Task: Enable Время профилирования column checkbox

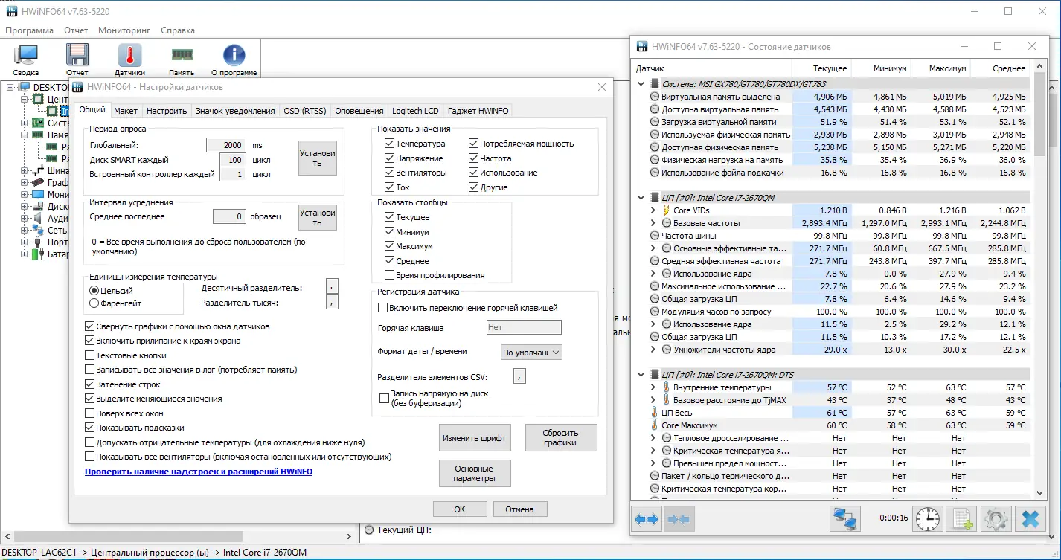Action: point(390,275)
